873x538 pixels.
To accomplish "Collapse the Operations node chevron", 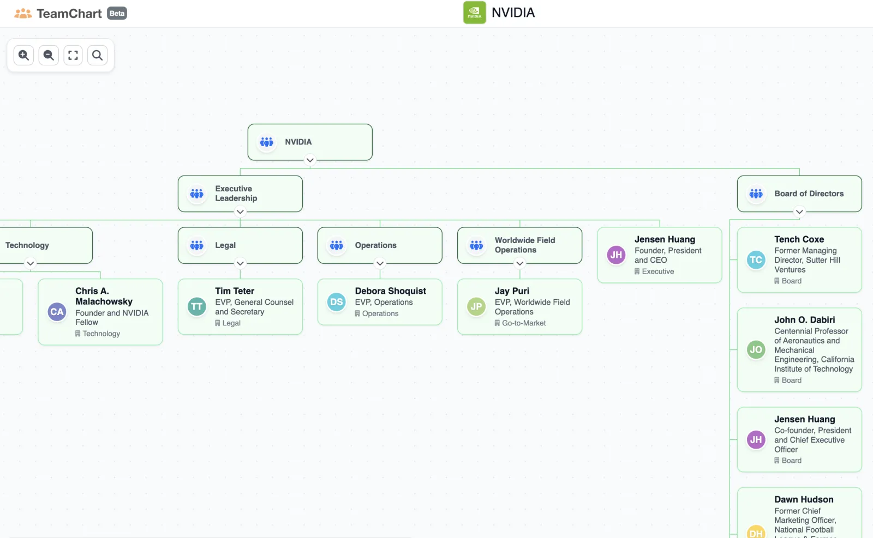I will click(380, 264).
